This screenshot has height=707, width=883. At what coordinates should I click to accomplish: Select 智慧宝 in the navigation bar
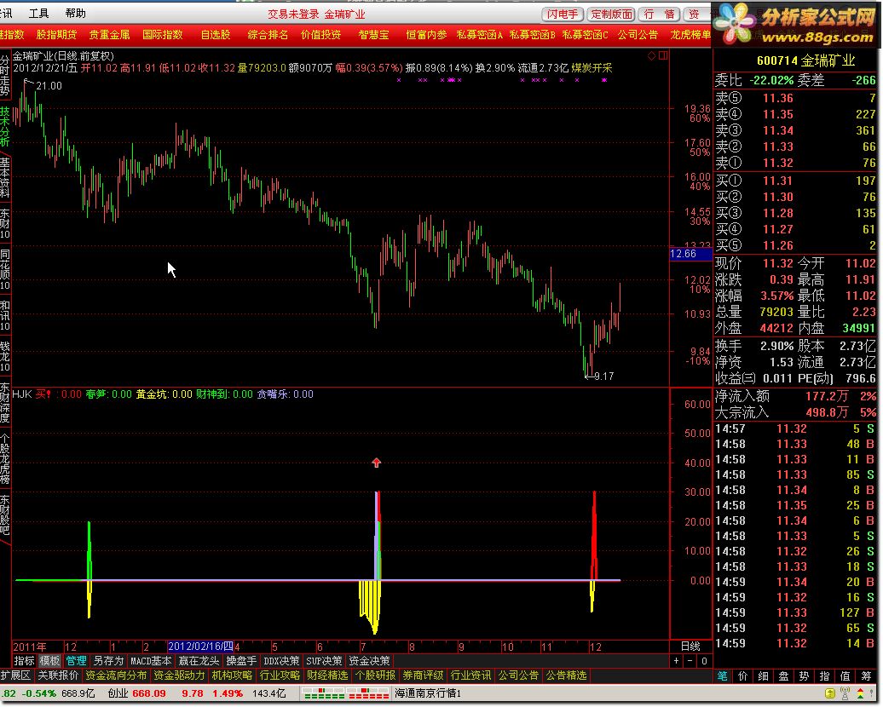(373, 35)
